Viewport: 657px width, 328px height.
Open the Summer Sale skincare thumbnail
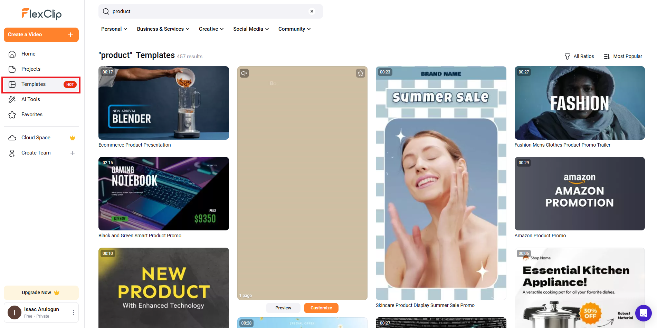click(441, 183)
